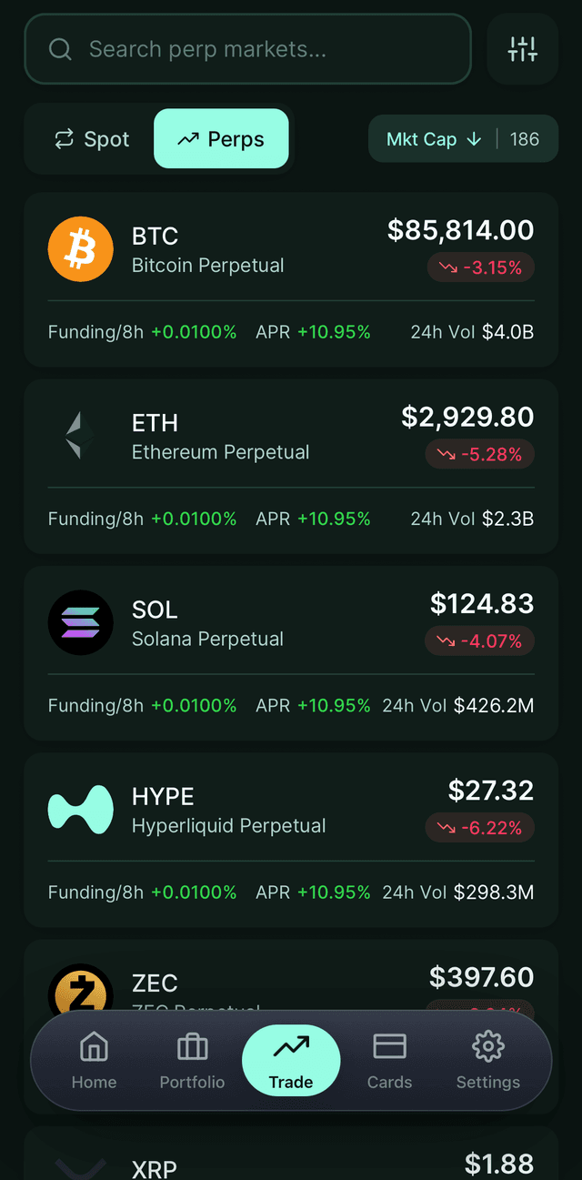Open the Cards section
This screenshot has height=1180, width=582.
pos(389,1060)
